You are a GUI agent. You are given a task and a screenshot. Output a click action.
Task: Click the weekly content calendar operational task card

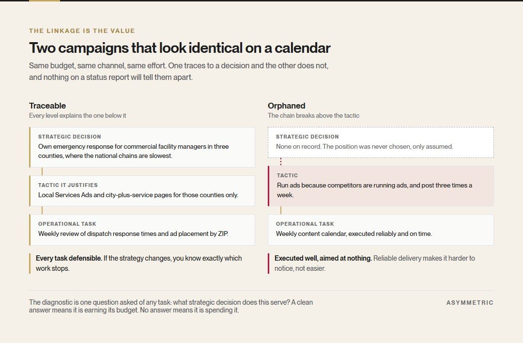point(381,230)
